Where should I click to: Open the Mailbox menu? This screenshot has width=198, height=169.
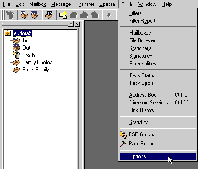37,4
